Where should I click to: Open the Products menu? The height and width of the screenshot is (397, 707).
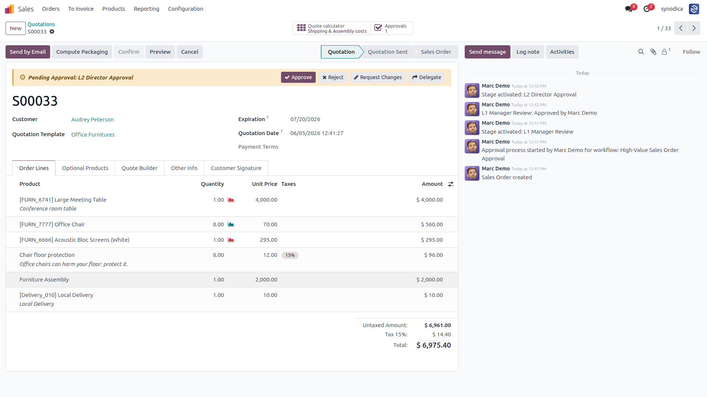coord(114,9)
